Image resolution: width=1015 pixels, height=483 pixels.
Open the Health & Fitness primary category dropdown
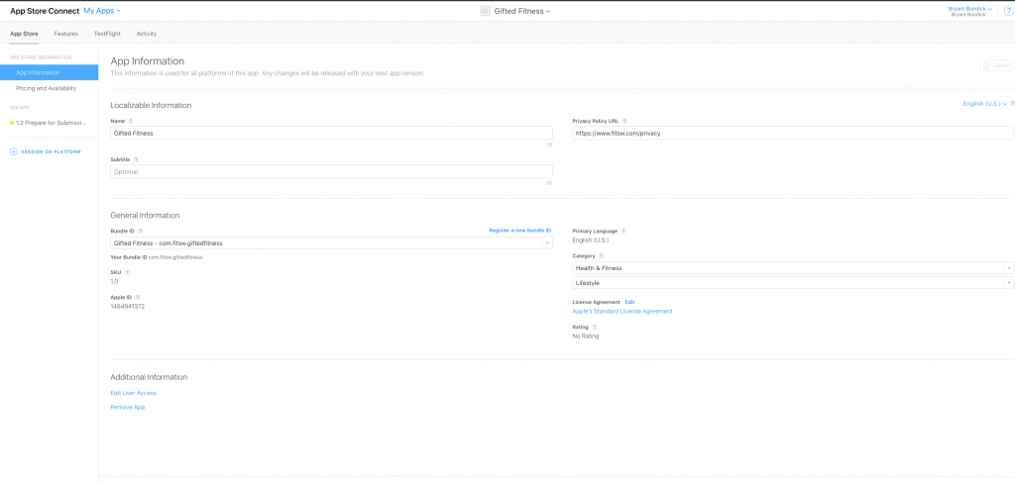793,267
